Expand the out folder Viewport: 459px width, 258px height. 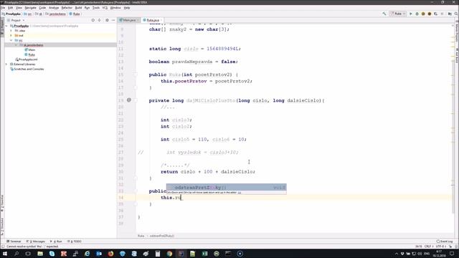pyautogui.click(x=11, y=35)
